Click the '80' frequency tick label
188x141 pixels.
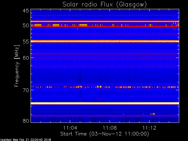point(26,121)
